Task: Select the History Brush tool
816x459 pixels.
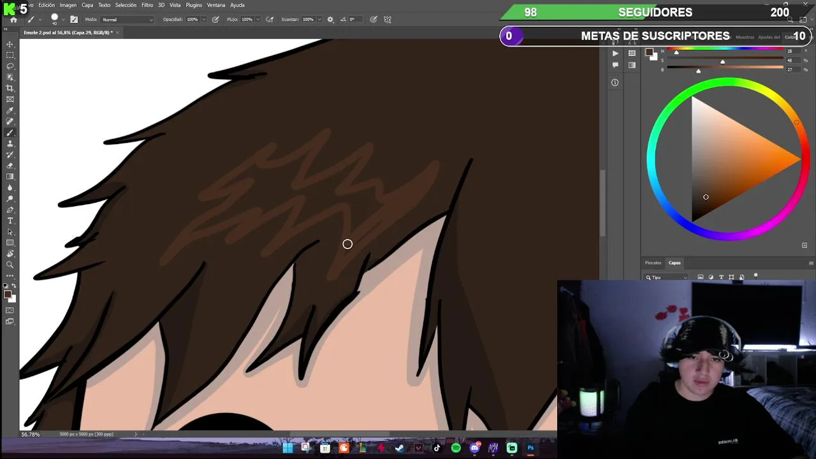Action: [x=10, y=154]
